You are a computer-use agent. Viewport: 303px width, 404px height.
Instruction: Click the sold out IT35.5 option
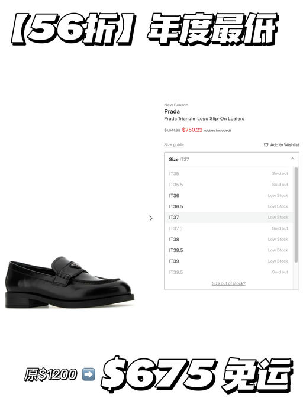coord(228,185)
